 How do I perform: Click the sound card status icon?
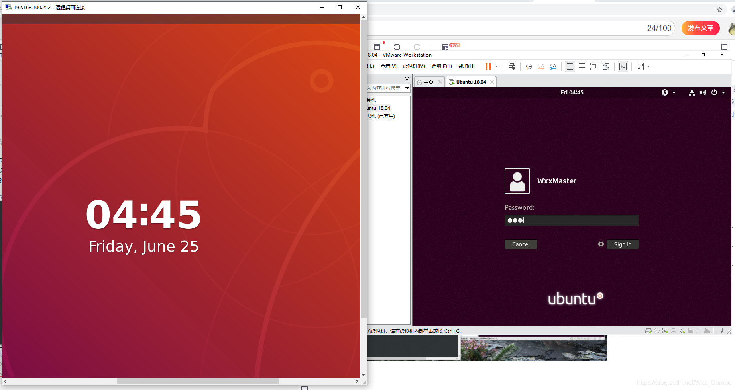(682, 331)
